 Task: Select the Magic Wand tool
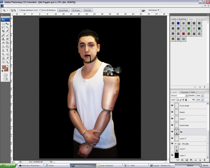point(7,27)
